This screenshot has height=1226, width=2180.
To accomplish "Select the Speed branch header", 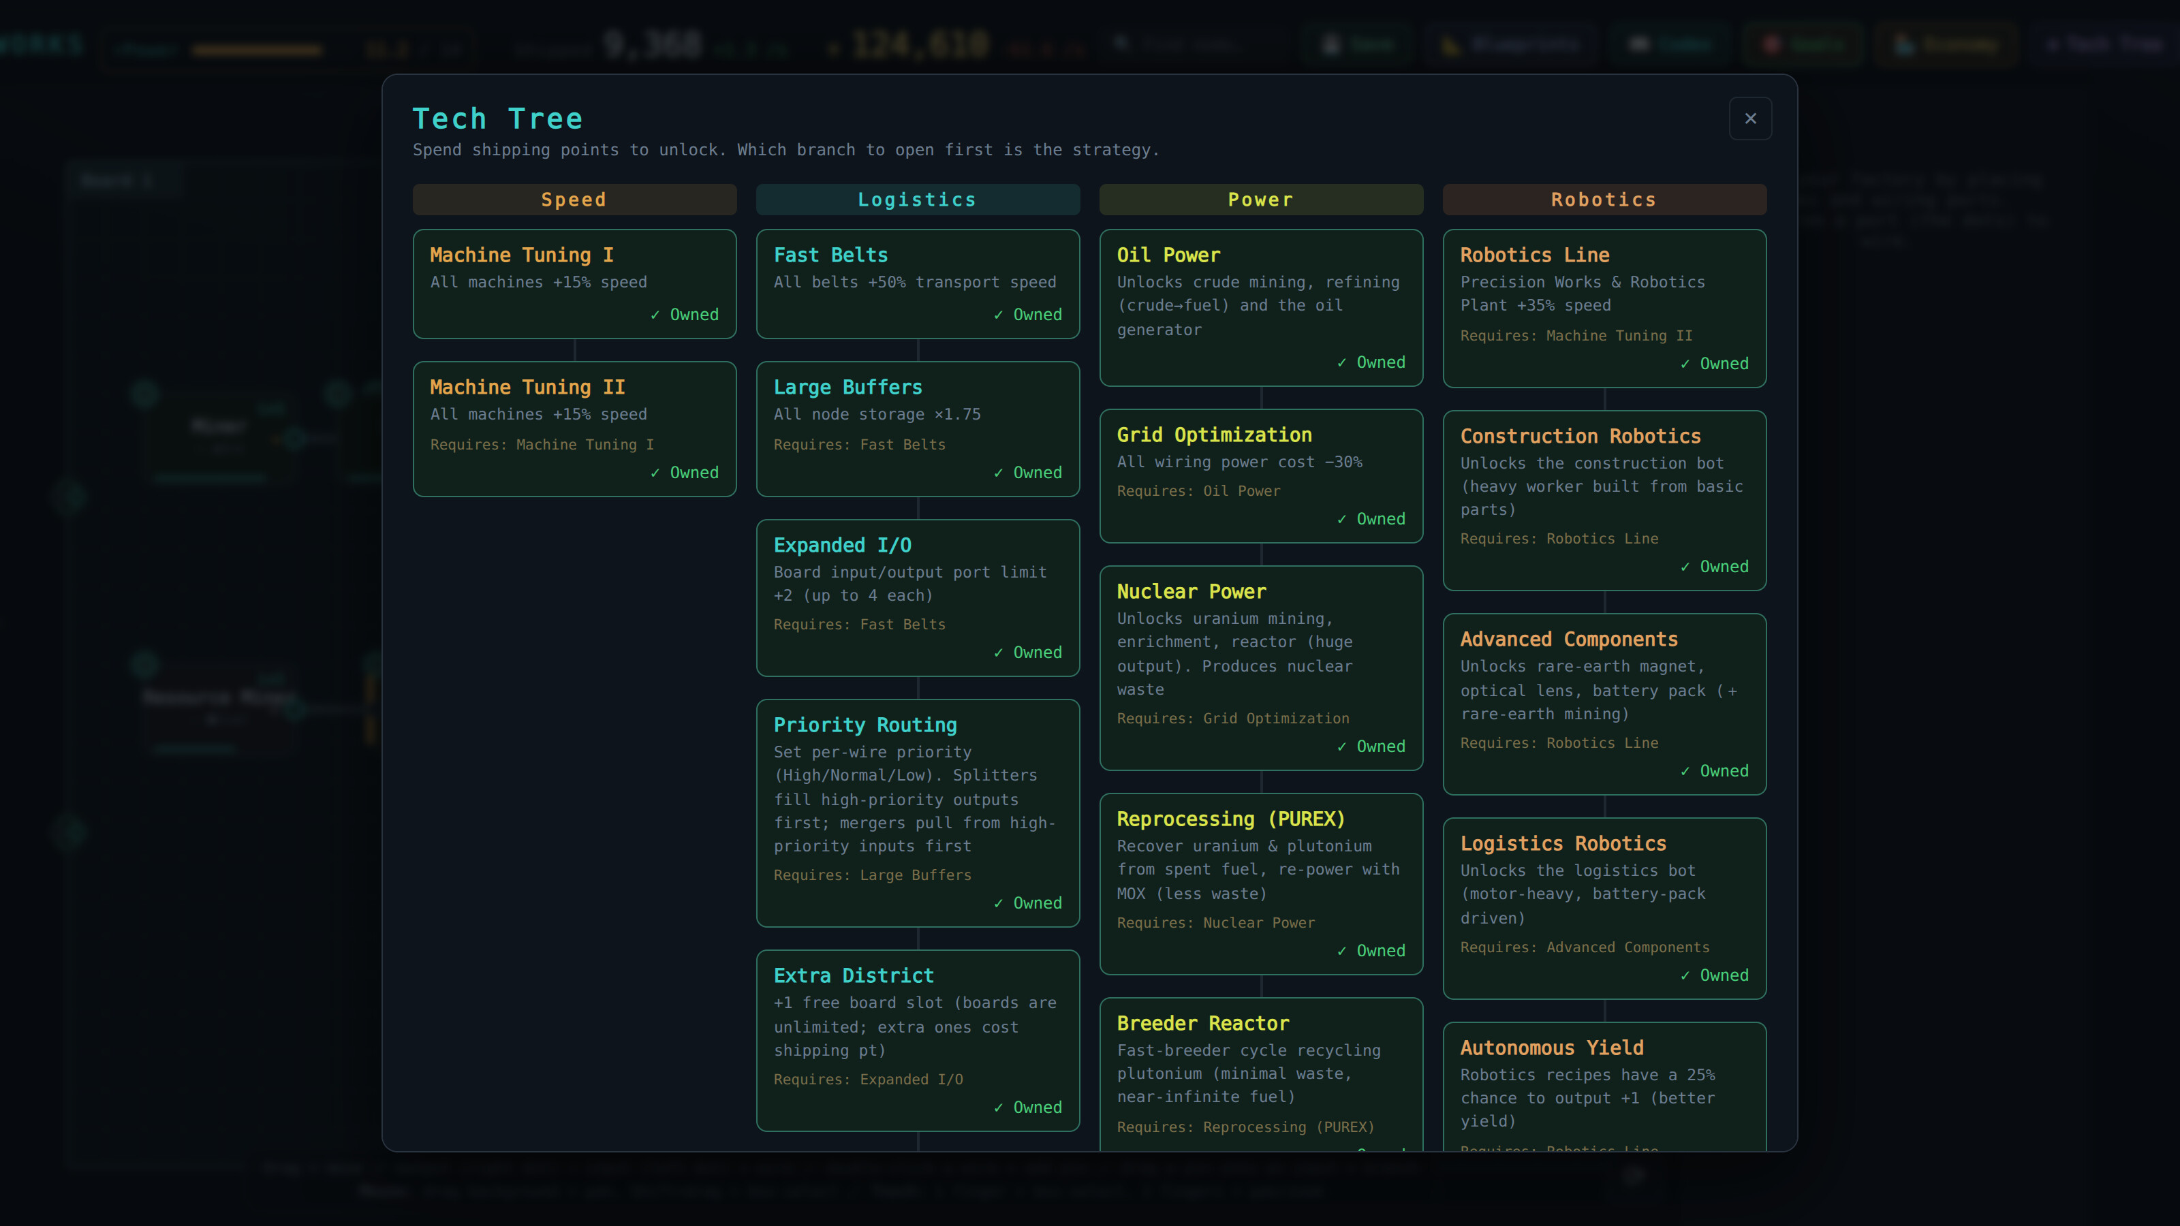I will pos(574,200).
